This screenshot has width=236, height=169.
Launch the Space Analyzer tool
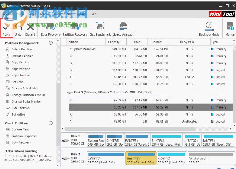click(x=123, y=29)
